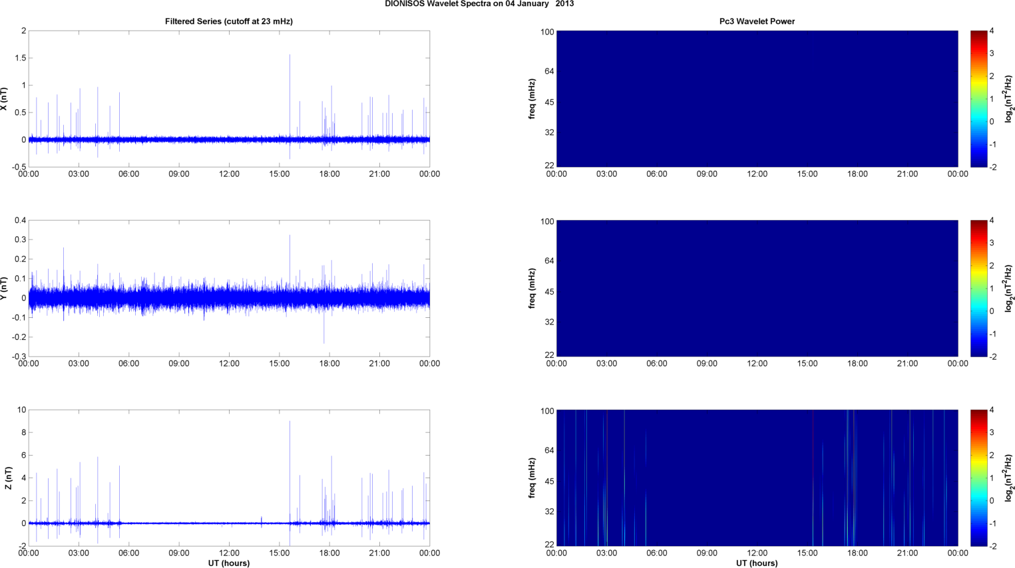Image resolution: width=1015 pixels, height=568 pixels.
Task: Click the Y (nT) axis label
Action: (4, 288)
